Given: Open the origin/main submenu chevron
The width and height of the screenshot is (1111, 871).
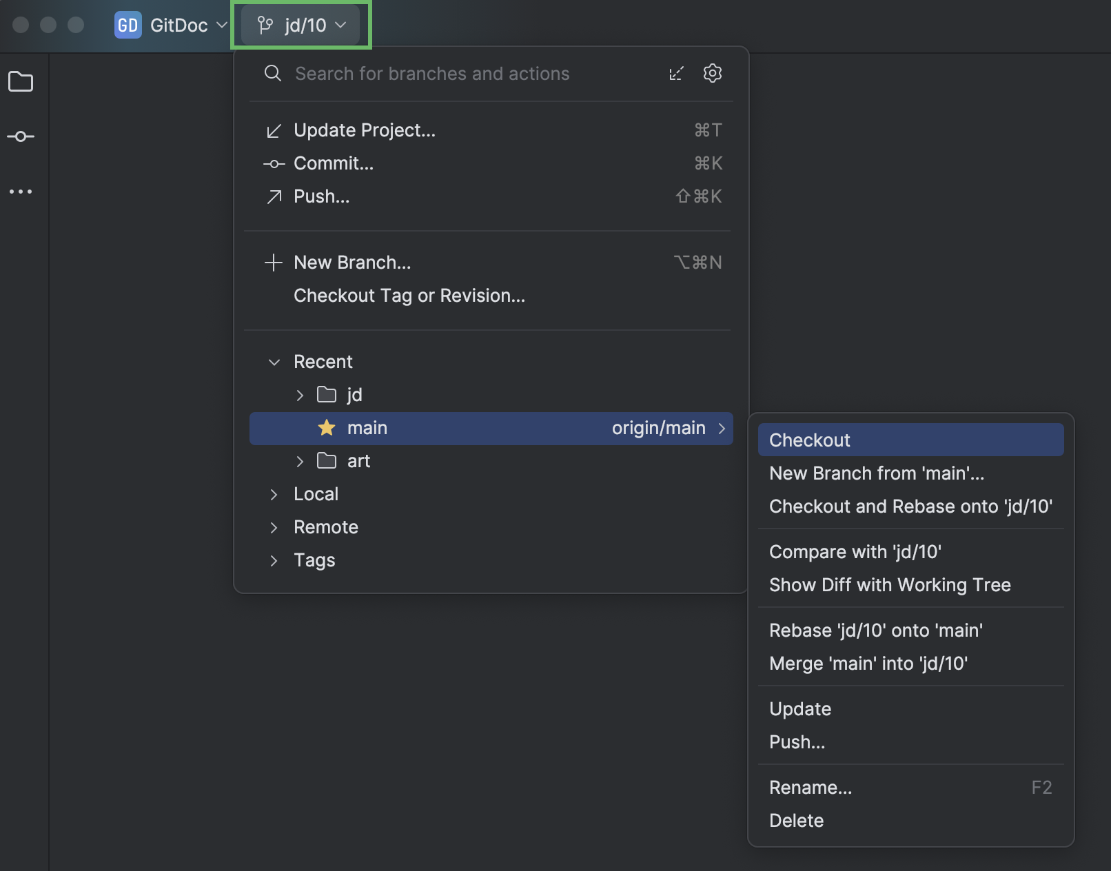Looking at the screenshot, I should click(722, 428).
